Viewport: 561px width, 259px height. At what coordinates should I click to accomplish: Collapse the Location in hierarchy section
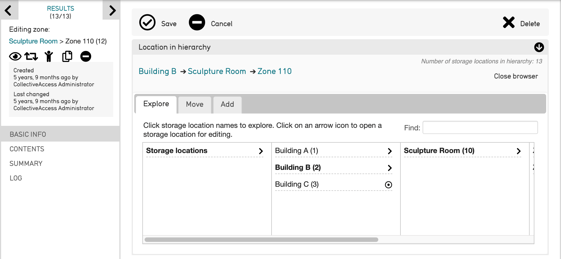[x=539, y=47]
